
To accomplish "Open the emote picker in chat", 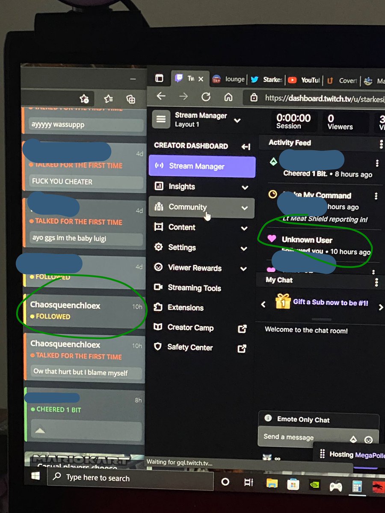I will (368, 439).
